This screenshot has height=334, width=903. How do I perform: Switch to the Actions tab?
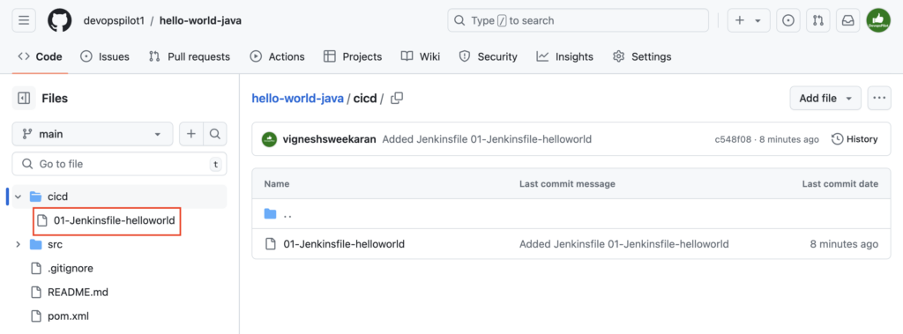coord(277,56)
